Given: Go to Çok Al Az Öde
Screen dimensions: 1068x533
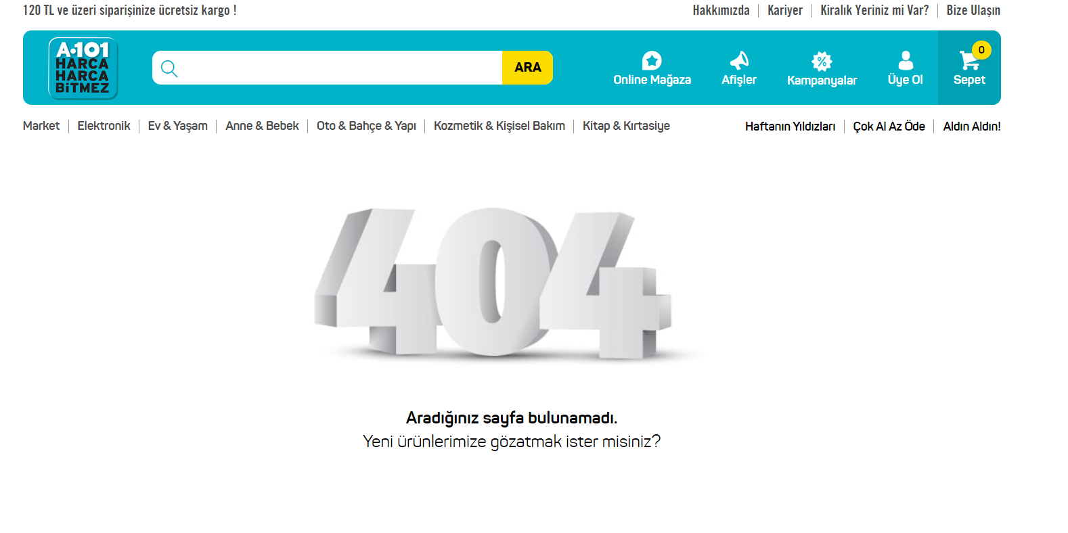Looking at the screenshot, I should (x=889, y=126).
